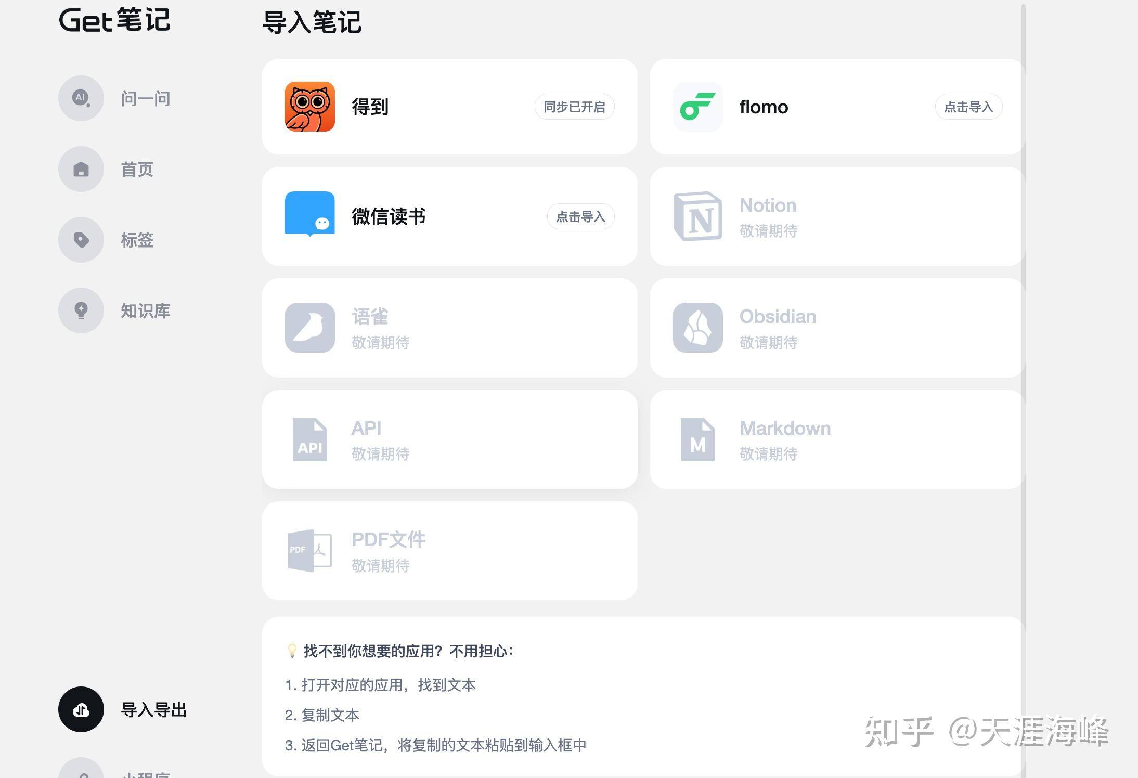Click the flomo card title

coord(764,107)
